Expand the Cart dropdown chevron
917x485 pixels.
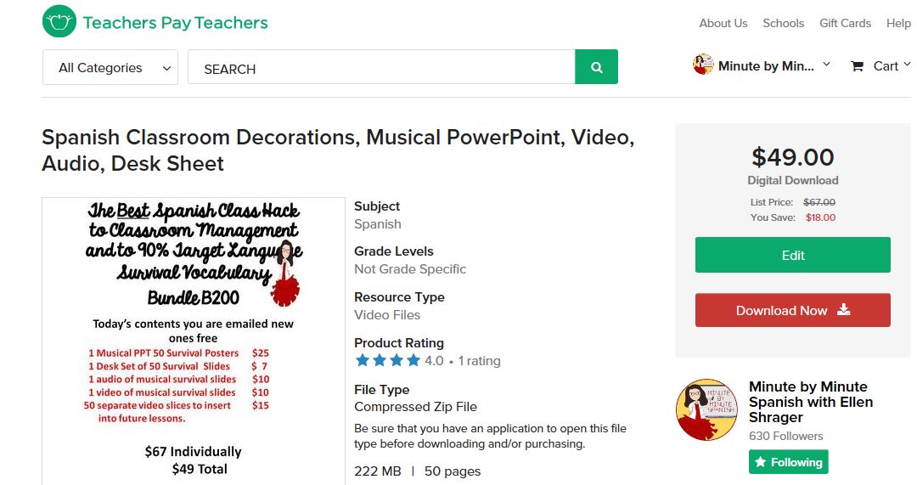click(907, 65)
